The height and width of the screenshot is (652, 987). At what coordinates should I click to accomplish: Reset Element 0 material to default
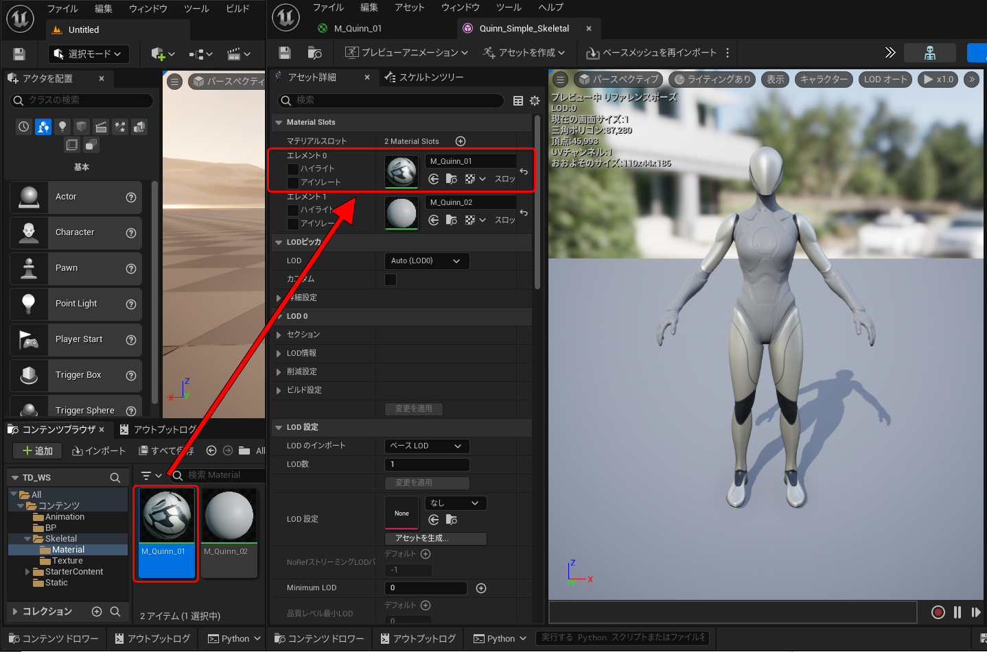[x=524, y=171]
